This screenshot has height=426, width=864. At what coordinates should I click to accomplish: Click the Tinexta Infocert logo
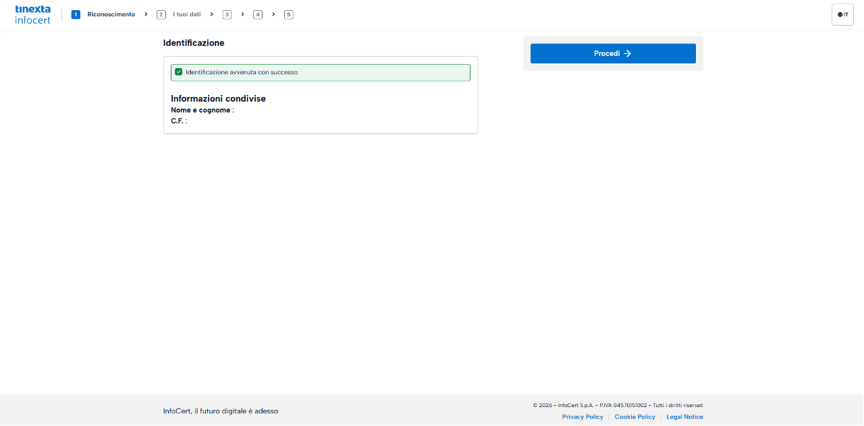tap(32, 14)
